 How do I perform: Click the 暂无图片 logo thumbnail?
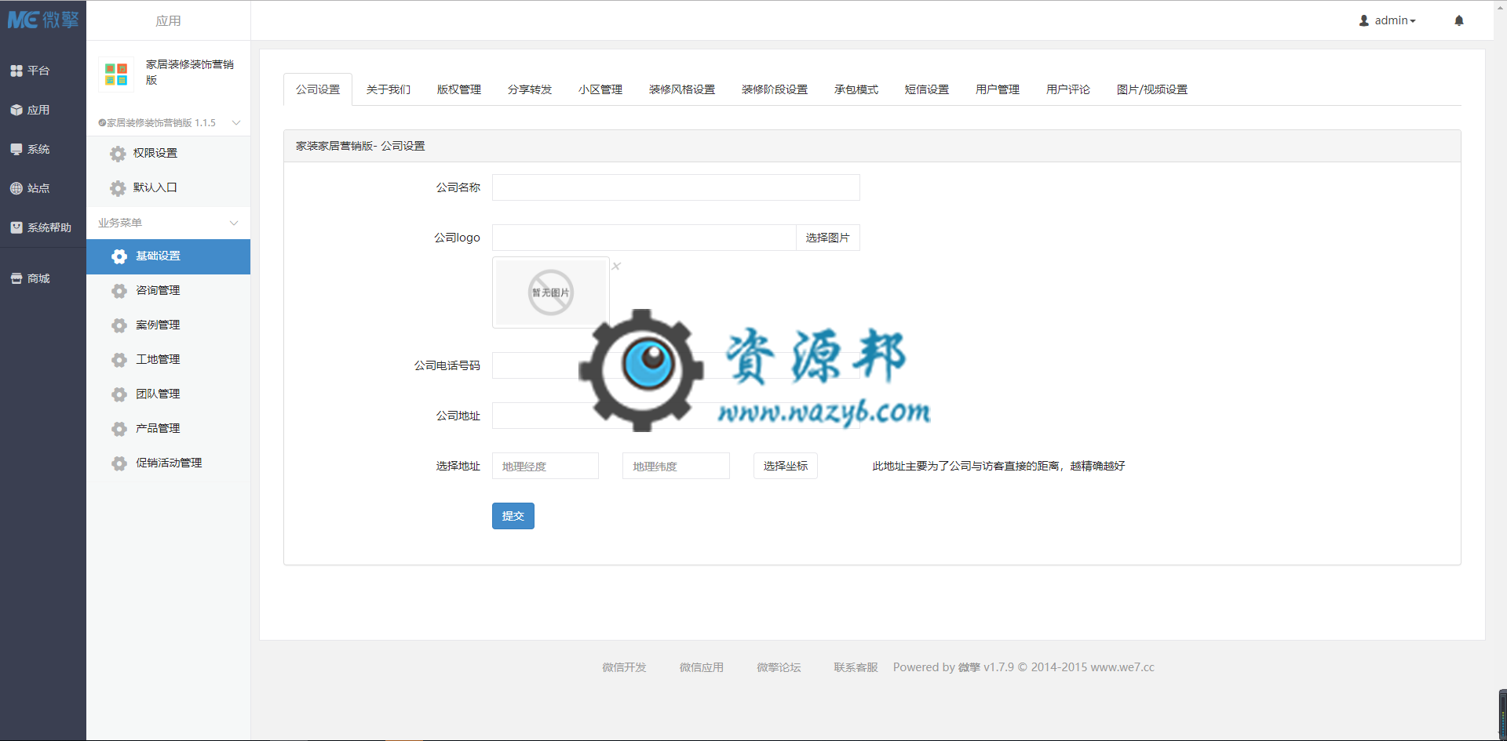click(x=551, y=292)
